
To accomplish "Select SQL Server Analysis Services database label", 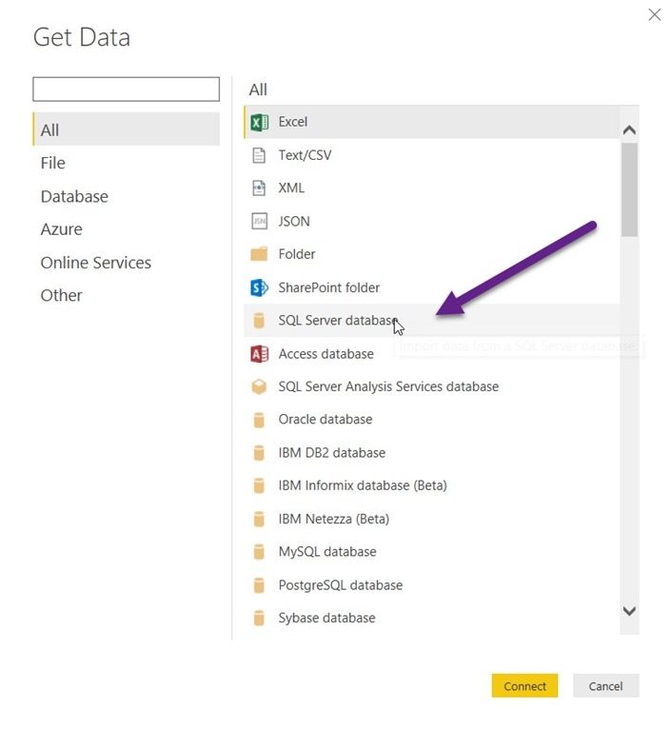I will tap(388, 386).
